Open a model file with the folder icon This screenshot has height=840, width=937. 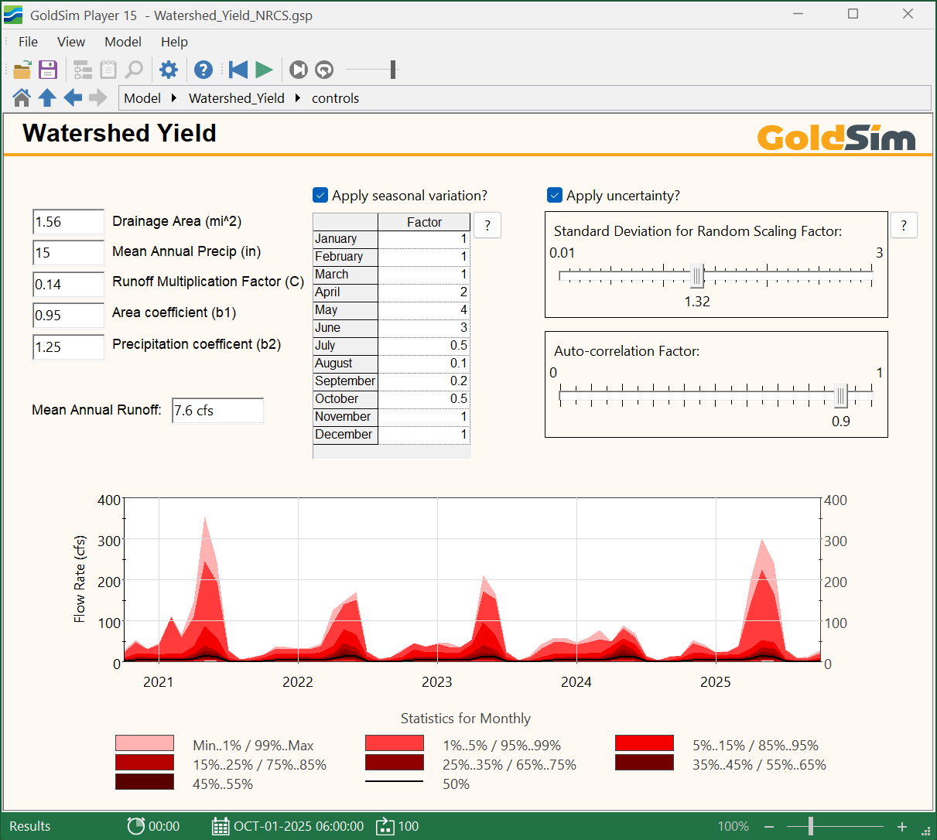pyautogui.click(x=22, y=70)
